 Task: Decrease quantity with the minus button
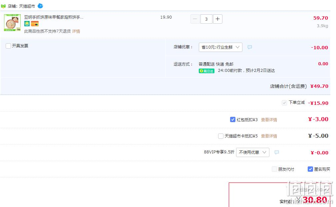pos(195,19)
